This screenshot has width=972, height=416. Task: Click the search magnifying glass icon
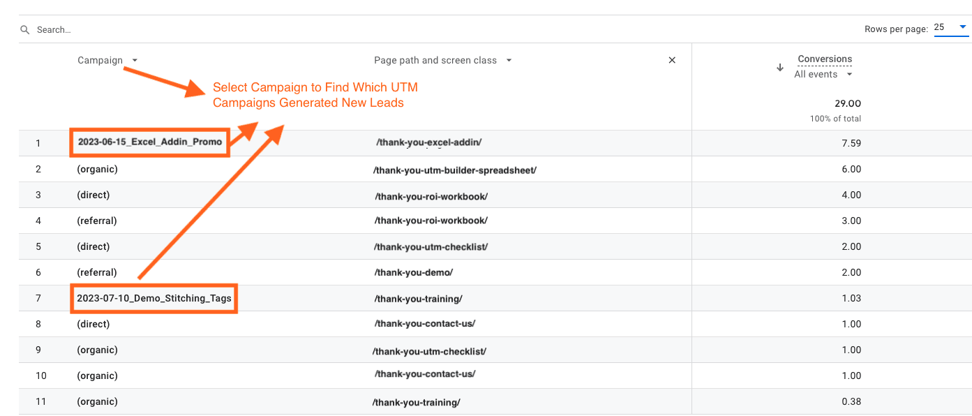tap(24, 29)
